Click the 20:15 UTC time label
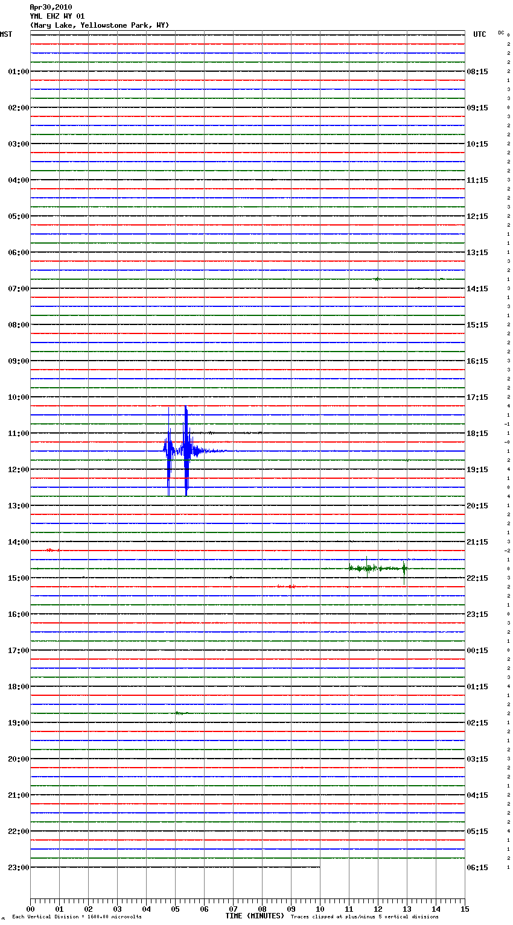Viewport: 513px width, 925px height. pos(477,506)
